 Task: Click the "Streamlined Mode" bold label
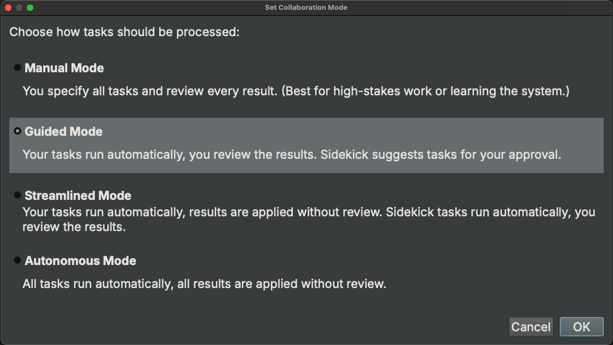(x=78, y=196)
